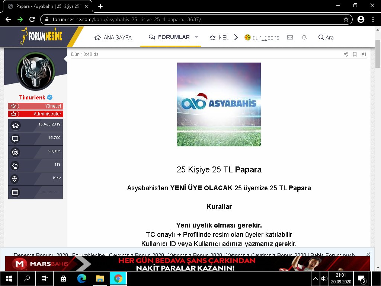Image resolution: width=381 pixels, height=286 pixels.
Task: Open Microsoft Store from the taskbar
Action: [x=63, y=279]
